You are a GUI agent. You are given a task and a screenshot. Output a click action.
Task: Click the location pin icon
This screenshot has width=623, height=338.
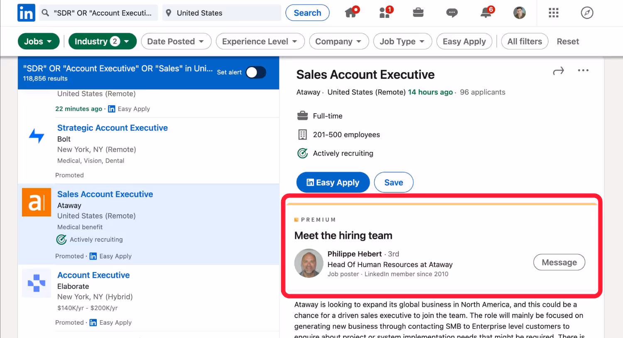pos(168,13)
